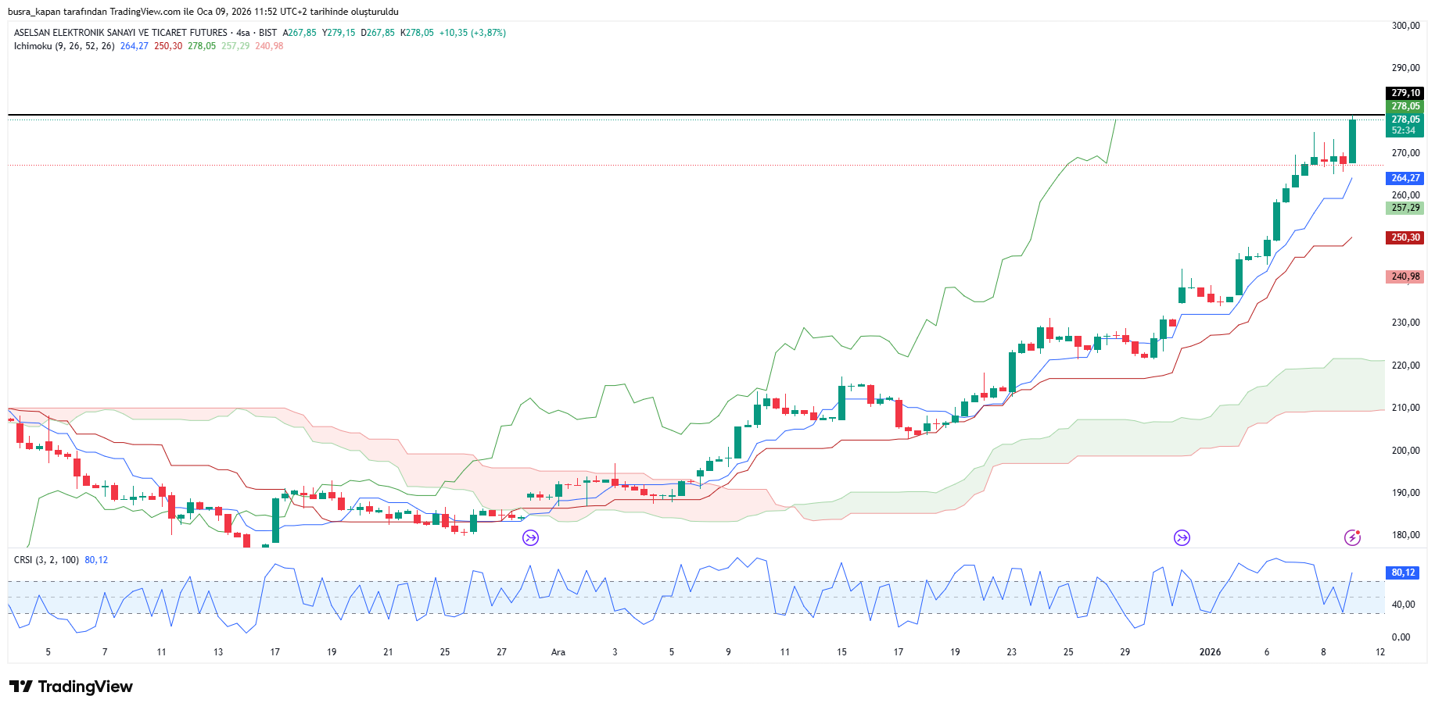Click the TradingView logo icon
Image resolution: width=1435 pixels, height=710 pixels.
[x=21, y=687]
